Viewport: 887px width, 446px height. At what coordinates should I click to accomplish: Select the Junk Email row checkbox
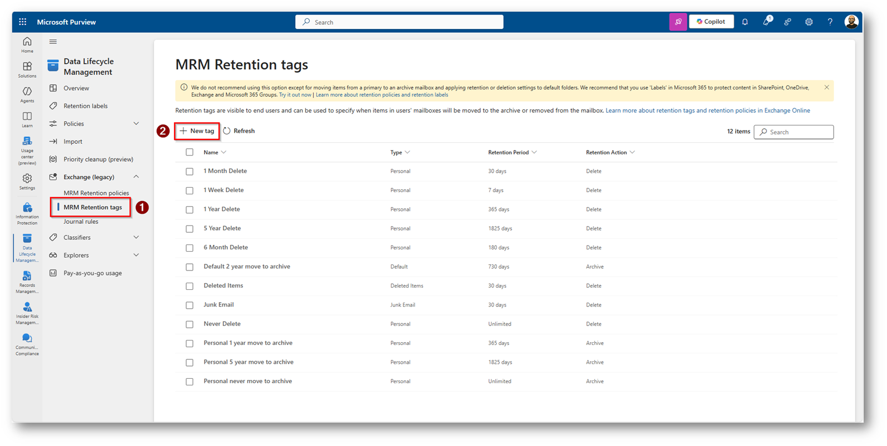[190, 305]
